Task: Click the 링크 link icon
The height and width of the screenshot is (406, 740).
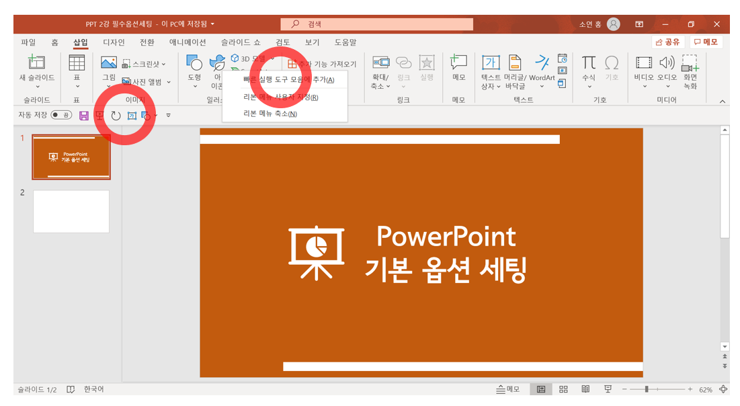Action: click(403, 63)
